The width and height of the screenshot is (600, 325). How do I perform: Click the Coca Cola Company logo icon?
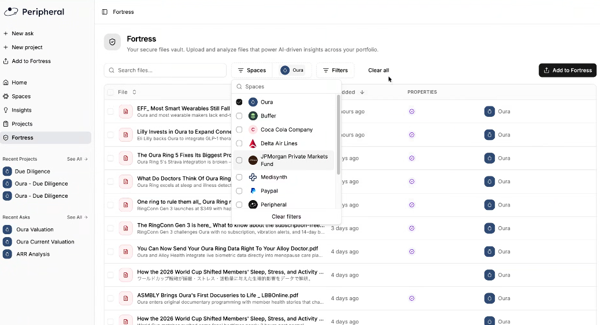coord(253,130)
